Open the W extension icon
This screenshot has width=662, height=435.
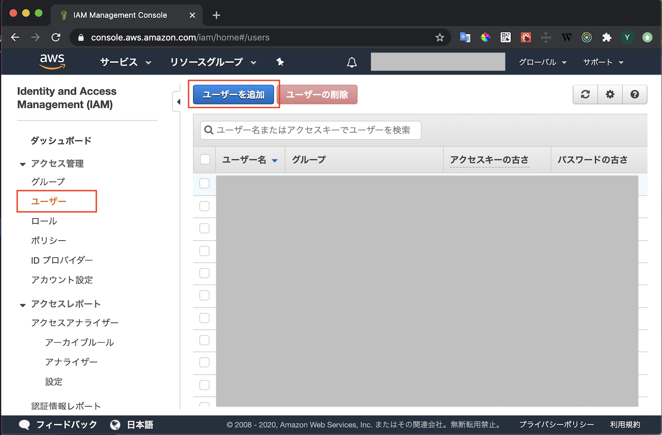click(x=567, y=37)
